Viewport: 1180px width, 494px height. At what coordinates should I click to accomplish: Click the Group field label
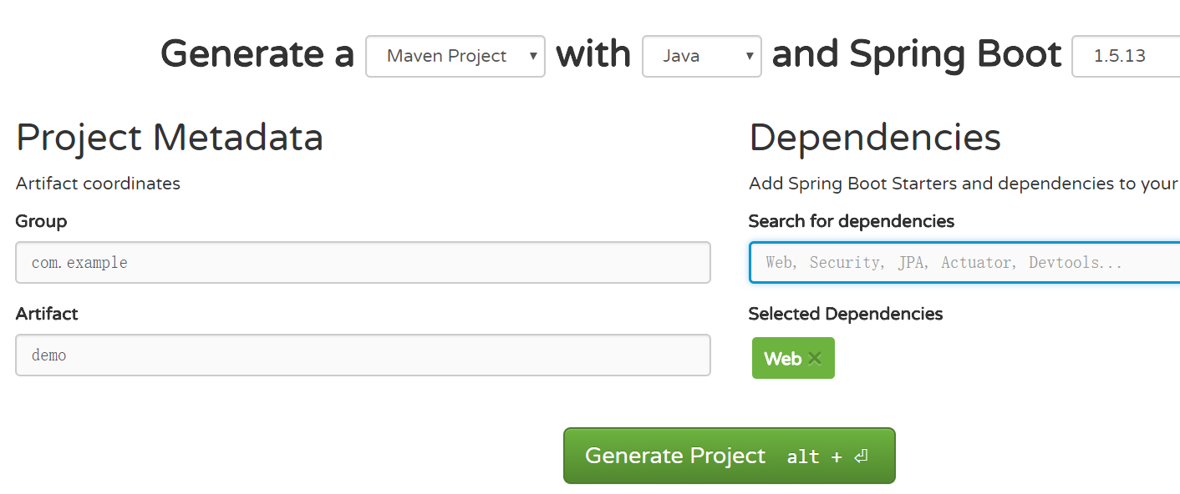click(41, 221)
